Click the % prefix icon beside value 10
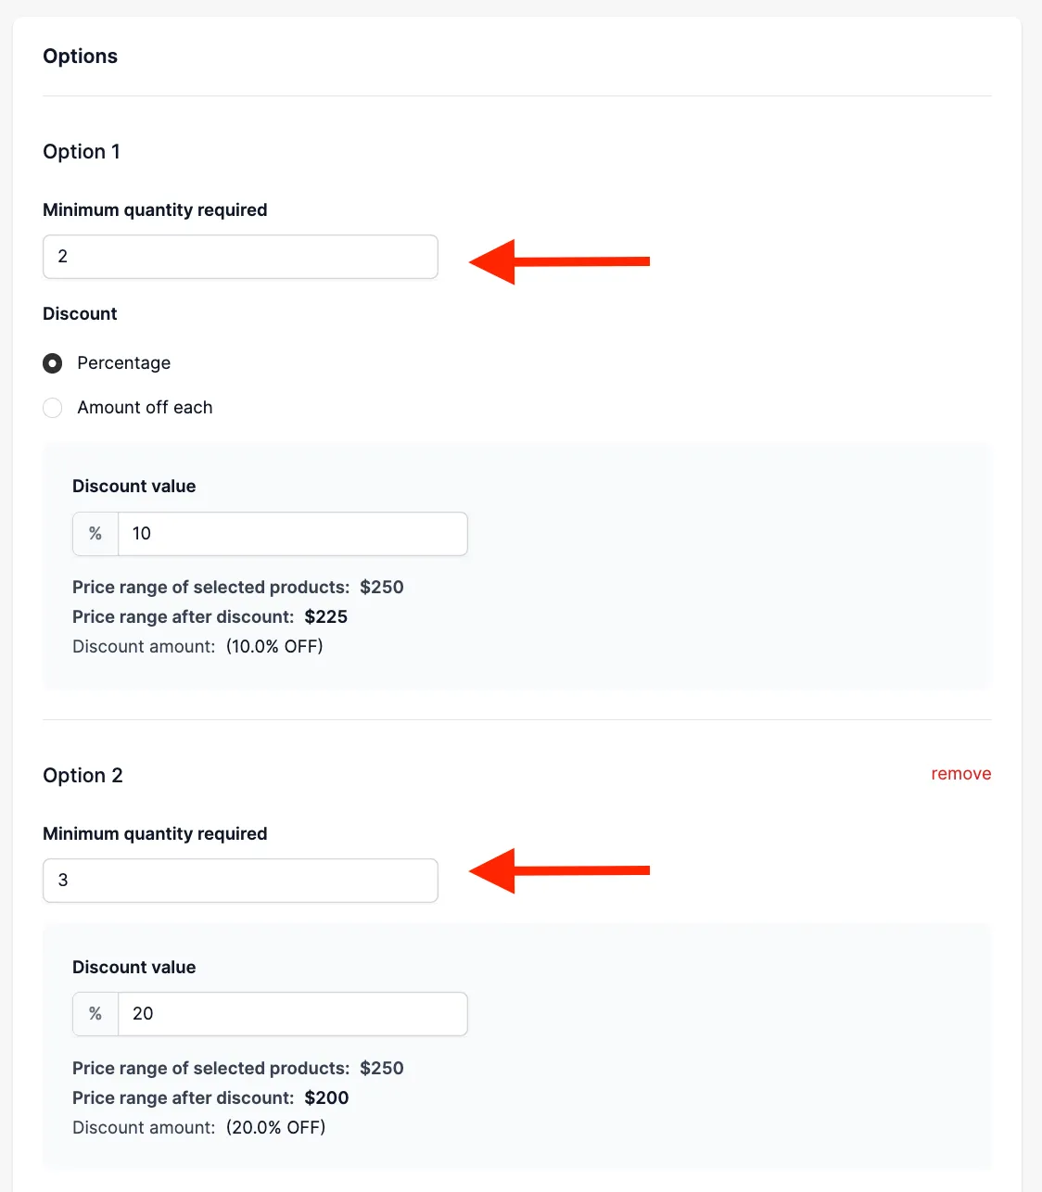This screenshot has height=1192, width=1042. (95, 534)
